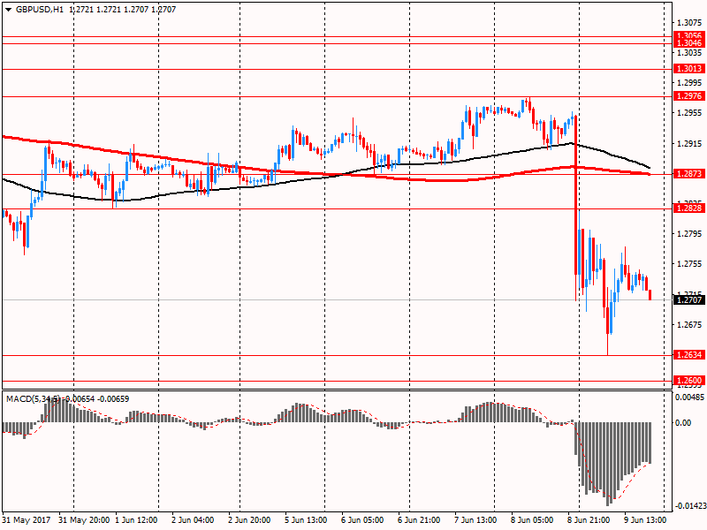Select the 1.2976 red price level label
Viewport: 707px width, 530px height.
pos(689,96)
